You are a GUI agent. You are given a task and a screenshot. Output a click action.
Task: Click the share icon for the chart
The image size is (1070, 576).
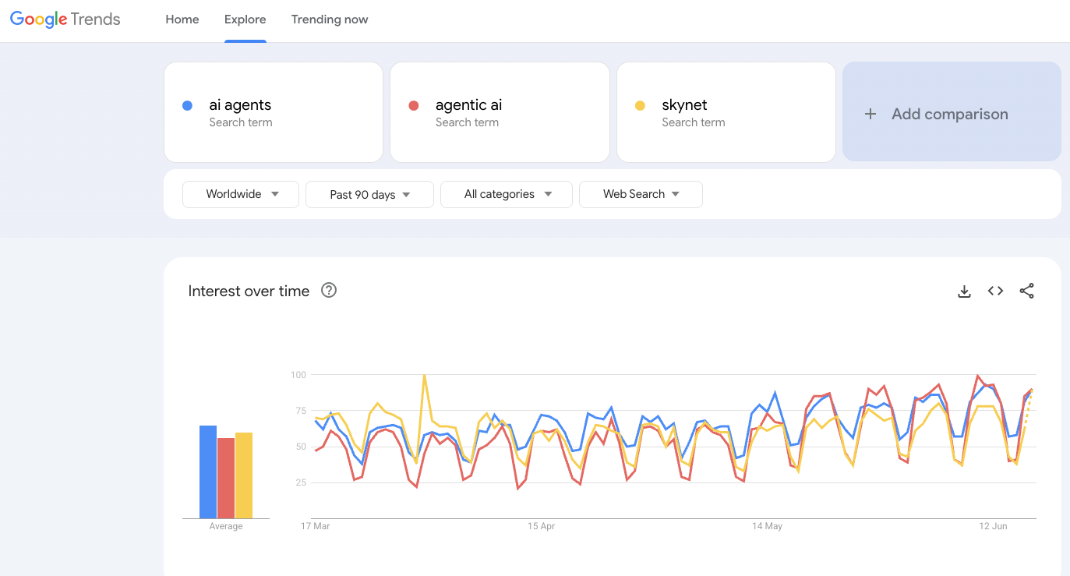coord(1027,291)
